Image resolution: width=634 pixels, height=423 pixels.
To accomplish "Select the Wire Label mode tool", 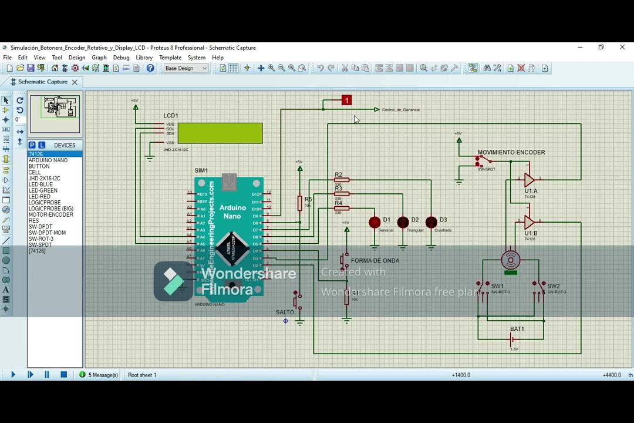I will (x=6, y=129).
